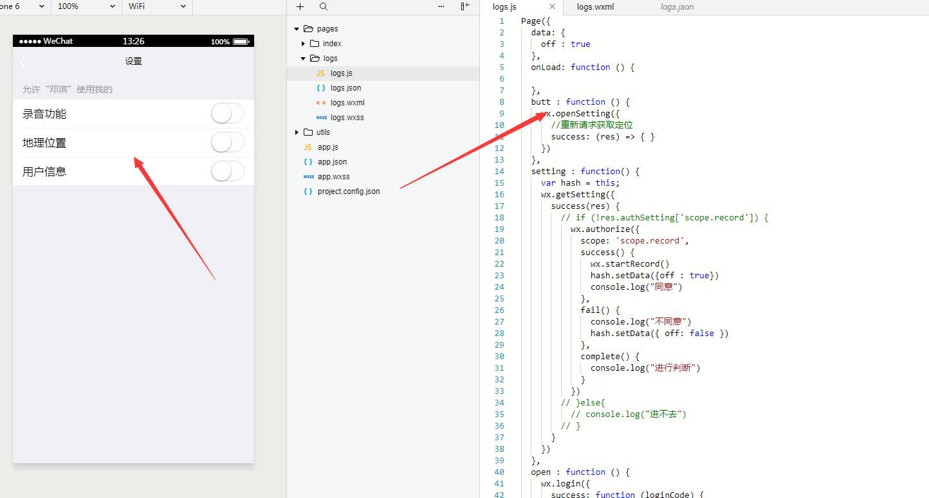The image size is (929, 498).
Task: Click the code line "var hash = this;"
Action: [580, 183]
